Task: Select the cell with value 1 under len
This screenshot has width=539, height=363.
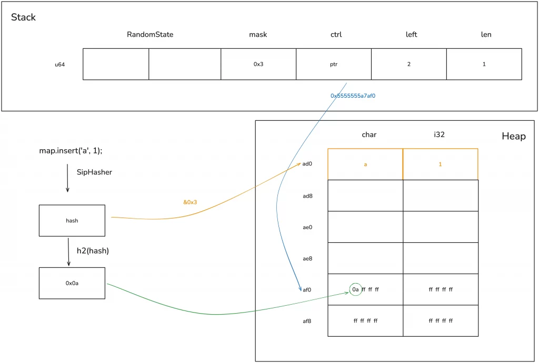Action: click(x=484, y=64)
